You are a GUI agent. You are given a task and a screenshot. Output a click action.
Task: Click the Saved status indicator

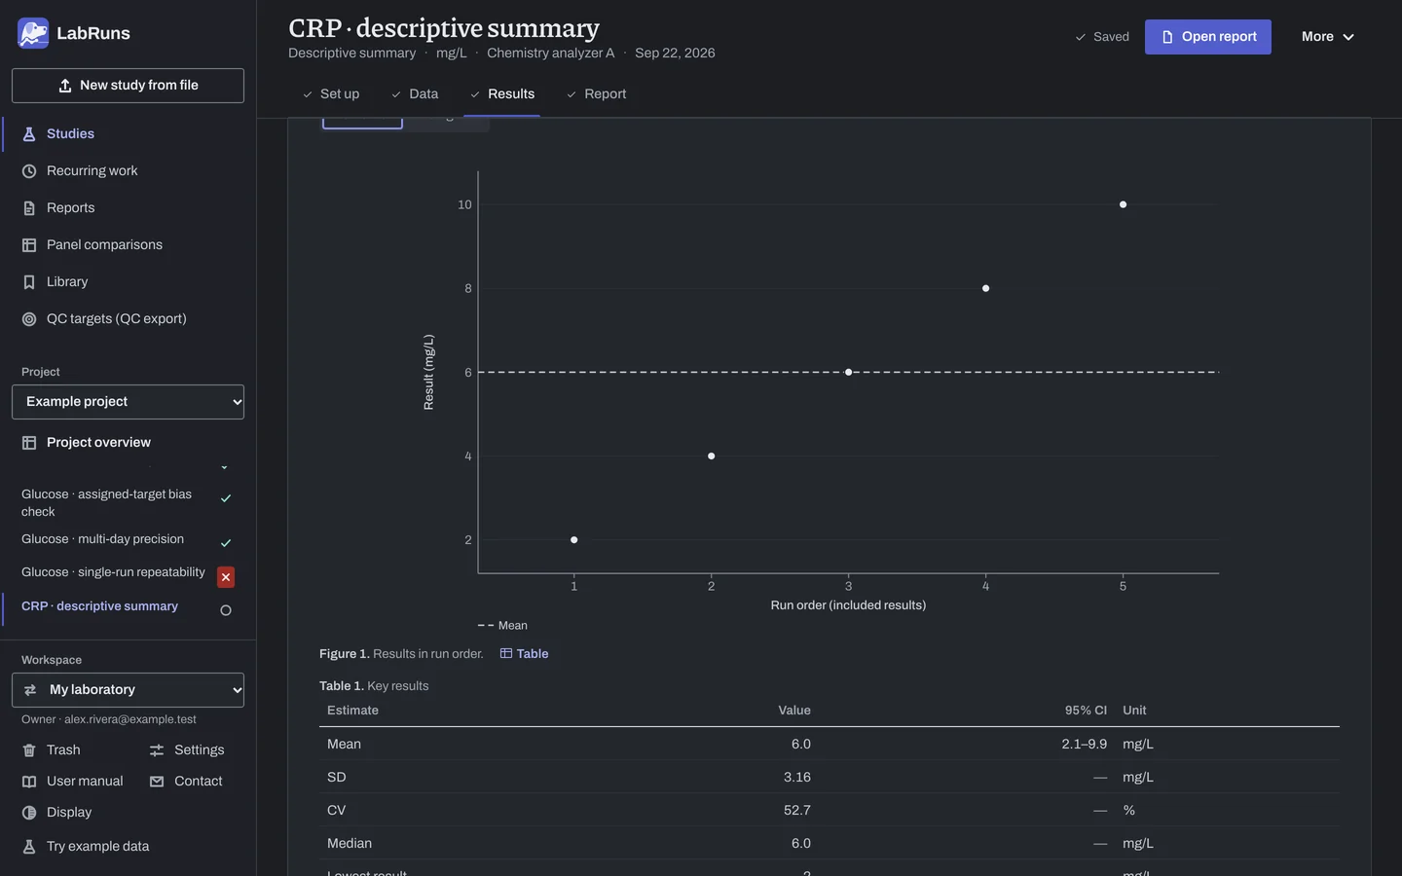[1102, 37]
